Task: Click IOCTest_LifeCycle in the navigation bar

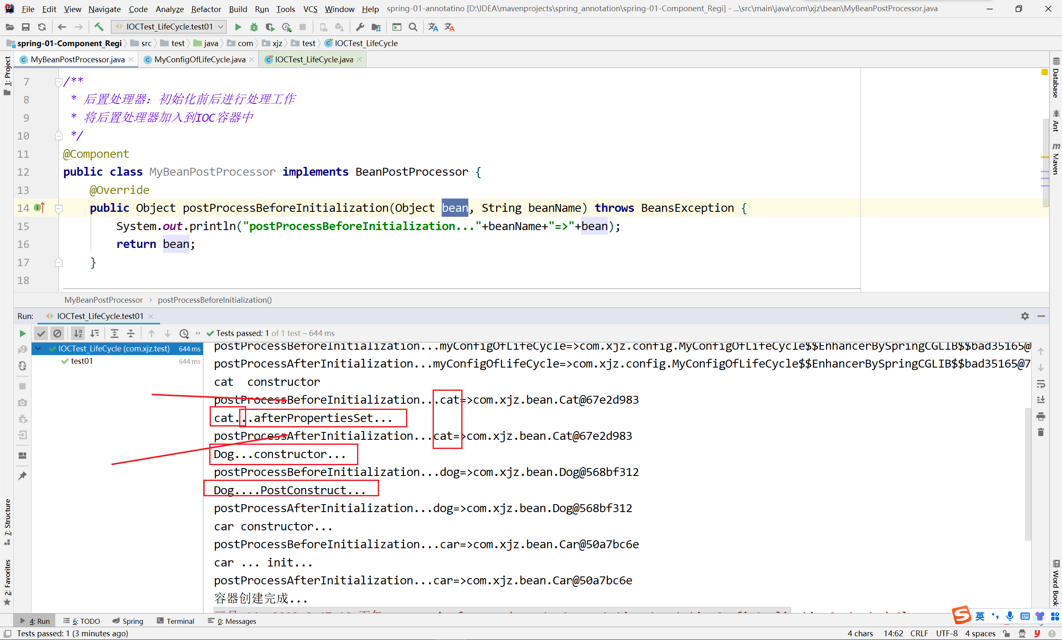Action: [361, 43]
